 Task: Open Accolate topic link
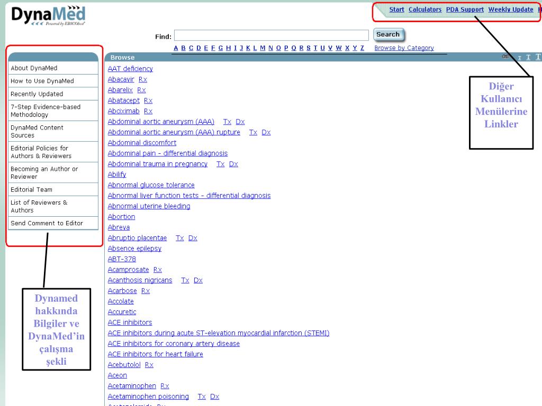(121, 301)
